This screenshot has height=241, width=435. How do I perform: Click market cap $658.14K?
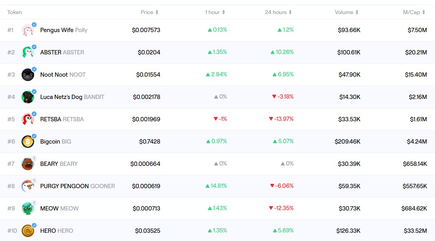pyautogui.click(x=415, y=164)
